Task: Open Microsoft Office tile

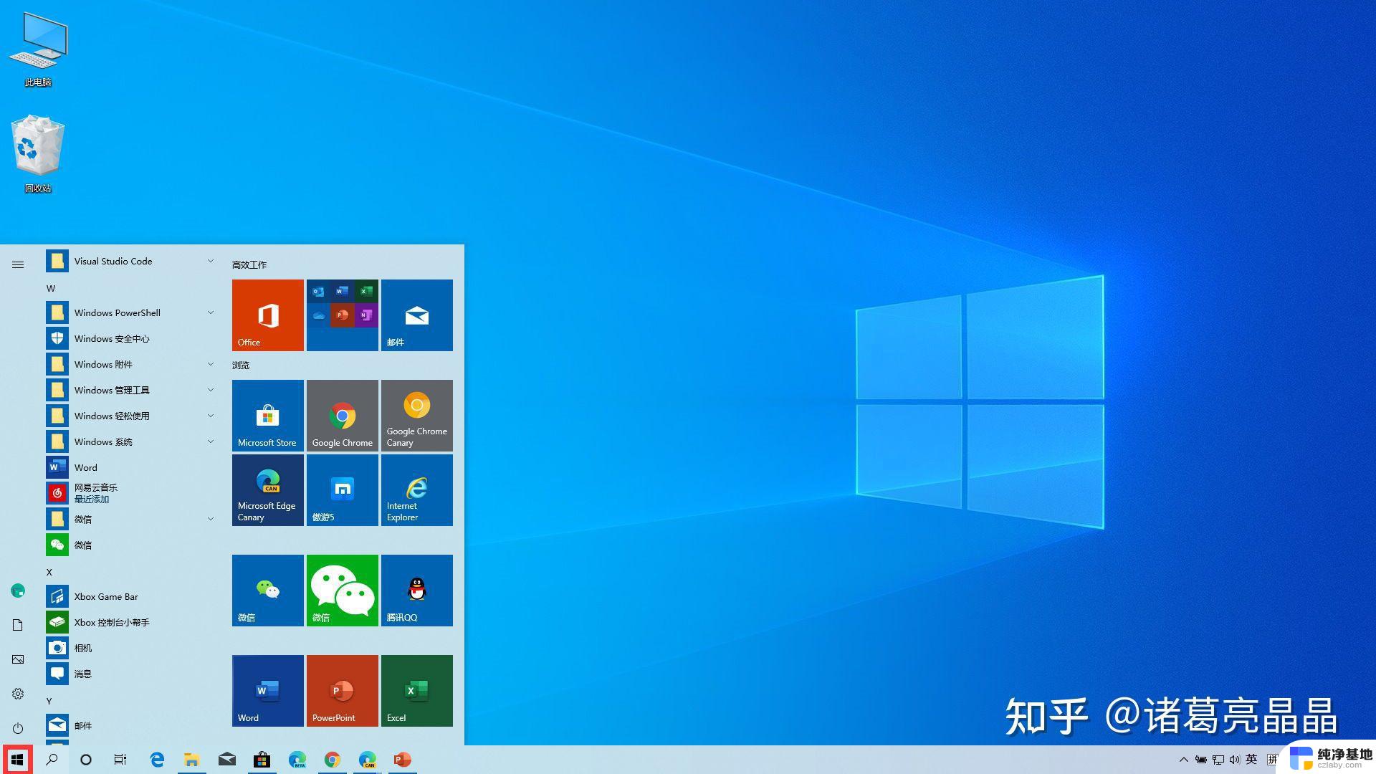Action: [x=267, y=315]
